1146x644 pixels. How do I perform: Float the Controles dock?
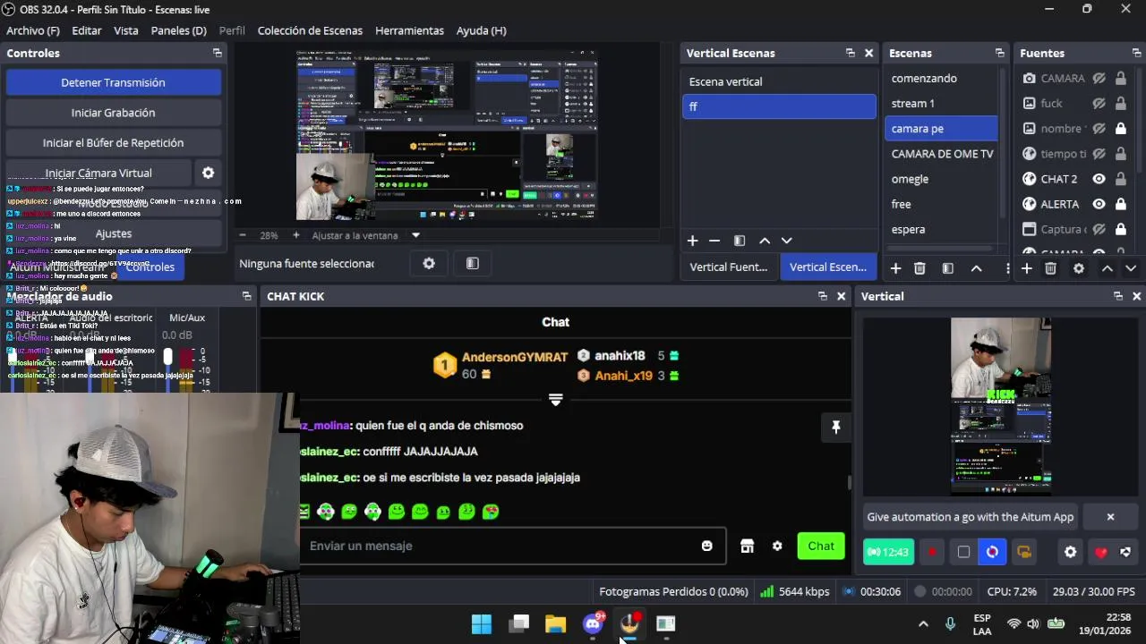pos(217,53)
